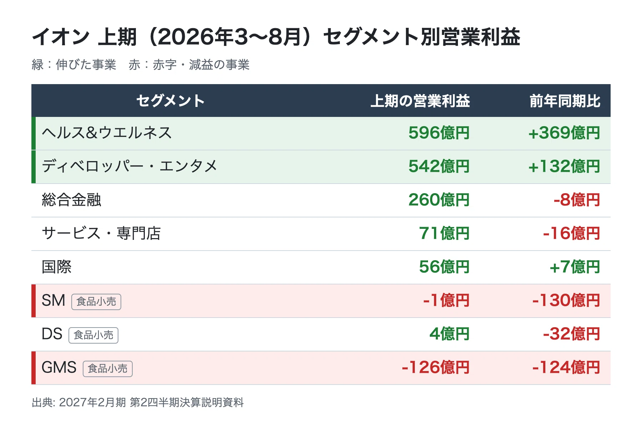This screenshot has width=642, height=427.
Task: Click the -126億円 profit value
Action: pos(435,367)
